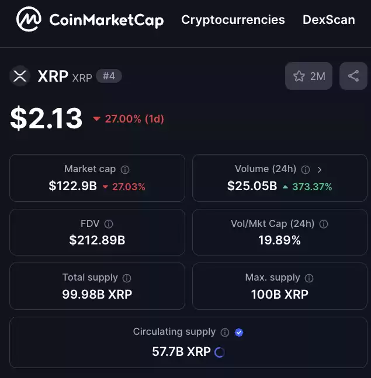Click the CoinMarketCap logo icon
Viewport: 371px width, 378px height.
coord(29,19)
